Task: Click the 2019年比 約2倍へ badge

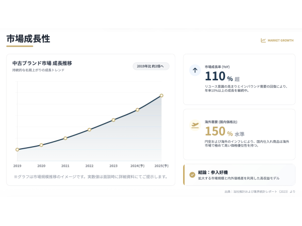Action: point(151,66)
